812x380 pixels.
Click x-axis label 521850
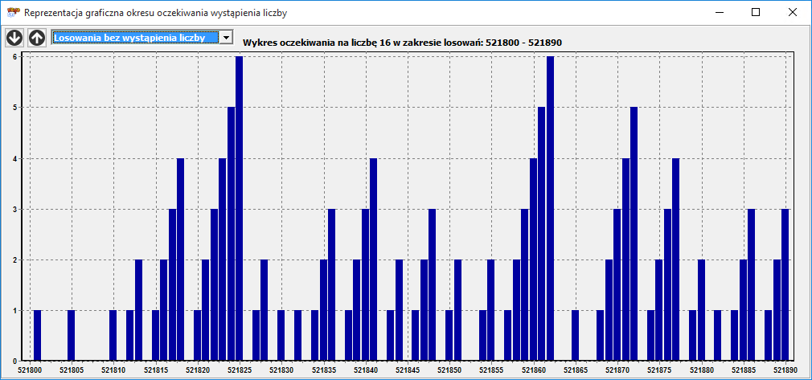click(449, 370)
